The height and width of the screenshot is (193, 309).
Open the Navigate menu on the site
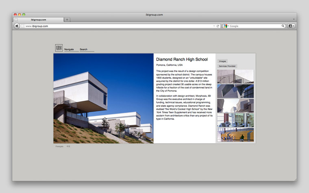(70, 50)
